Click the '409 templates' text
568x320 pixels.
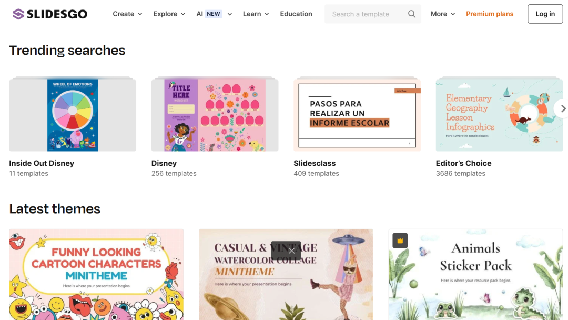click(x=316, y=174)
